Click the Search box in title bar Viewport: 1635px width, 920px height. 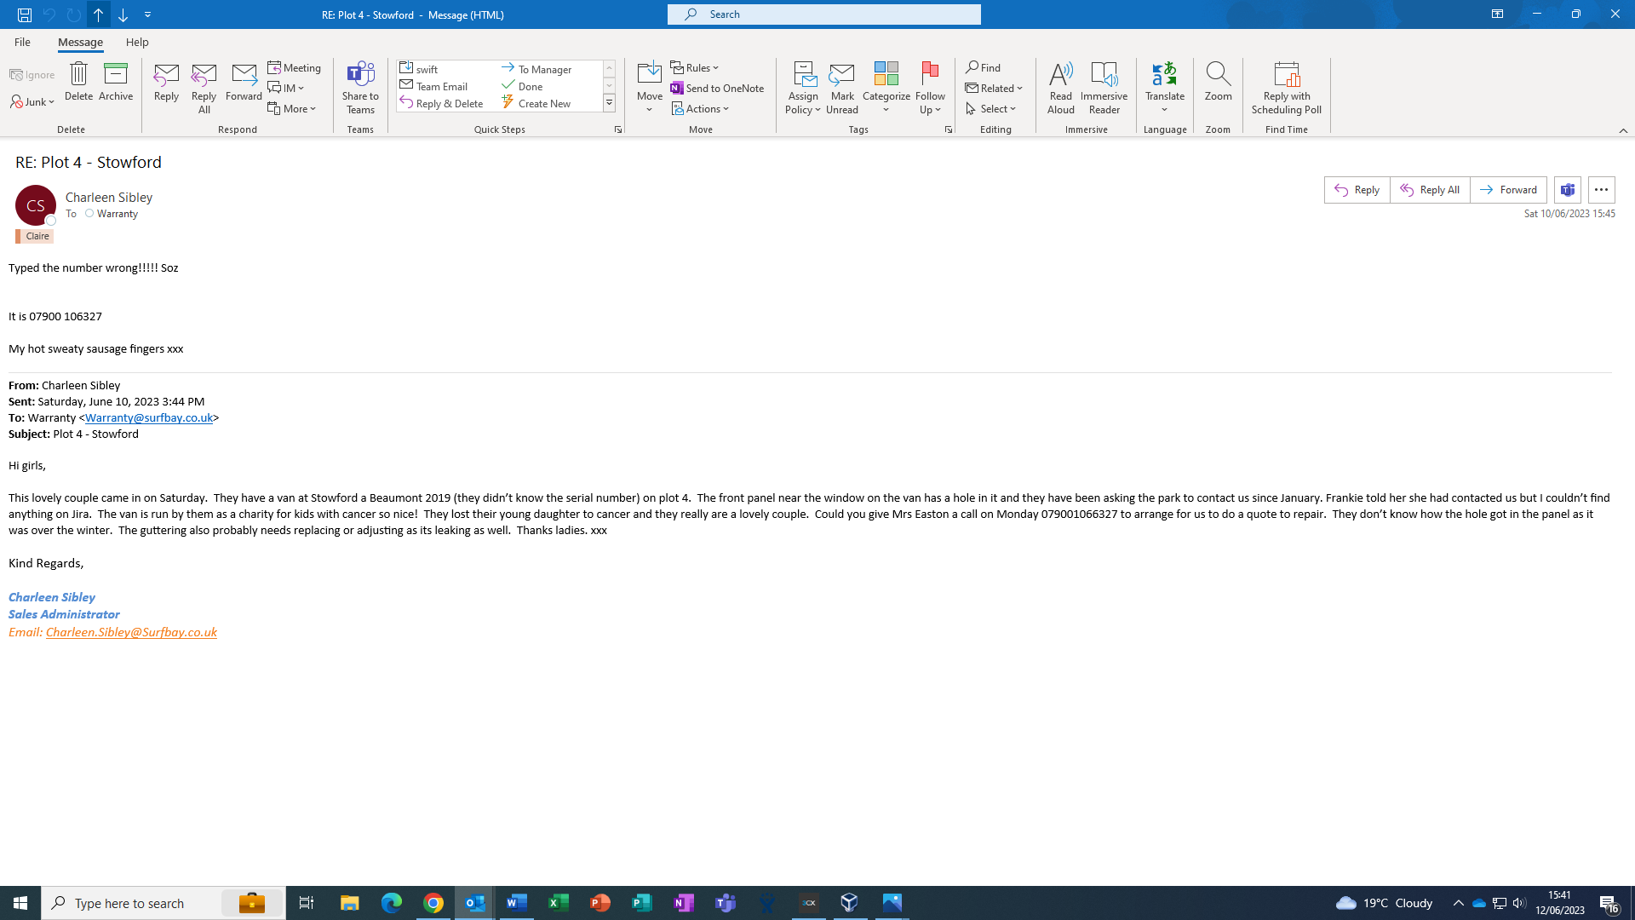point(824,14)
